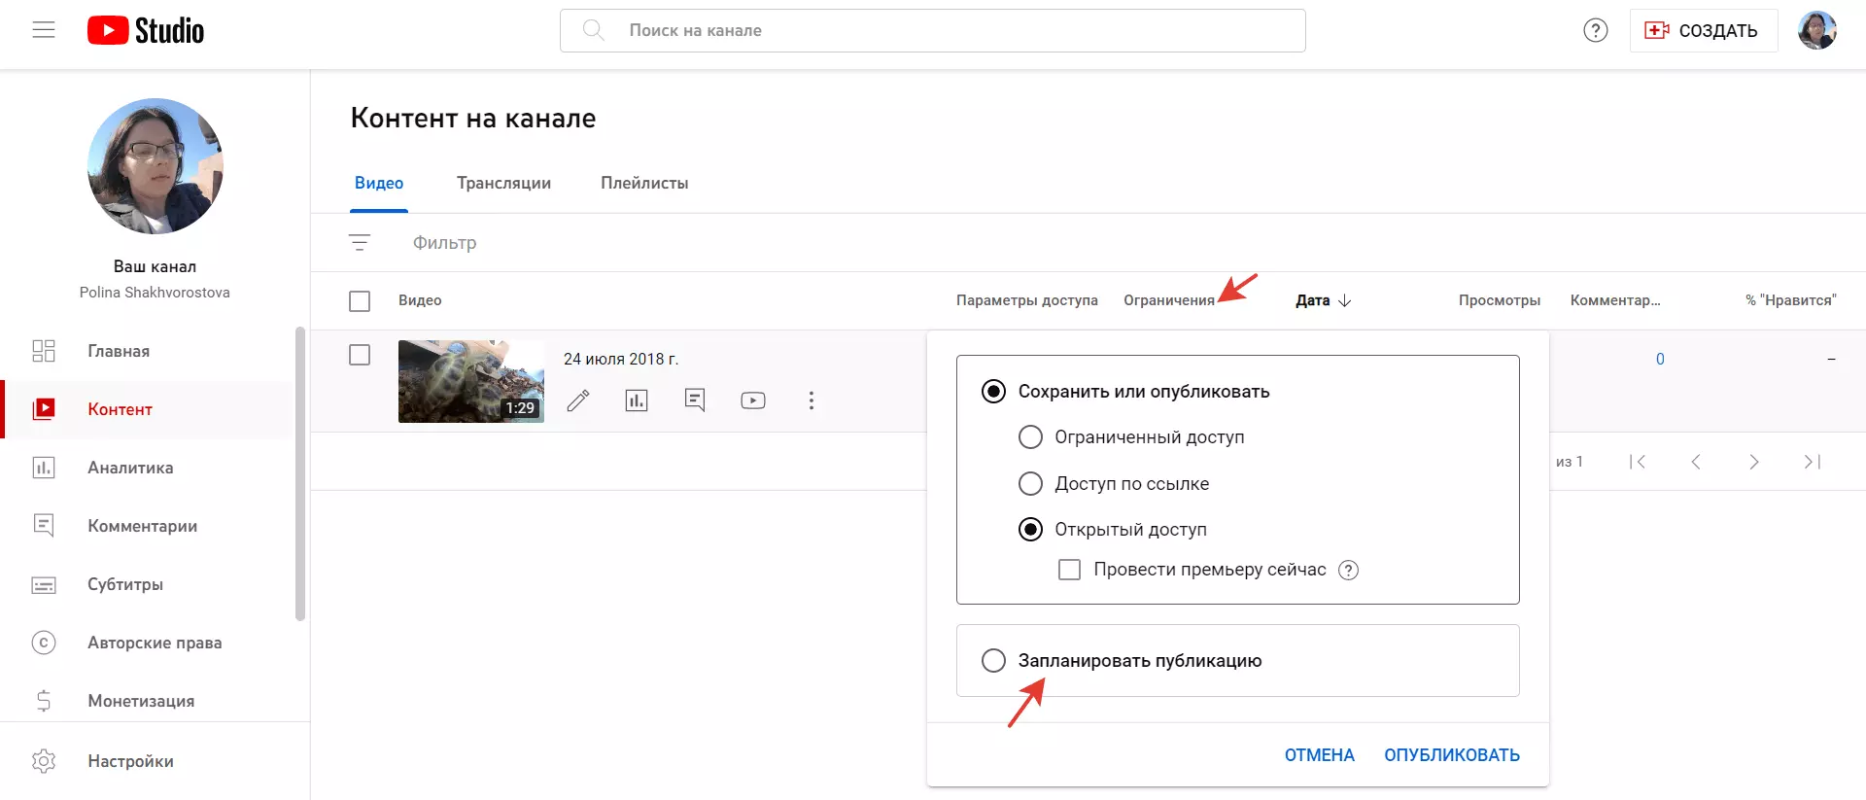
Task: Open the hamburger navigation menu
Action: pyautogui.click(x=44, y=30)
